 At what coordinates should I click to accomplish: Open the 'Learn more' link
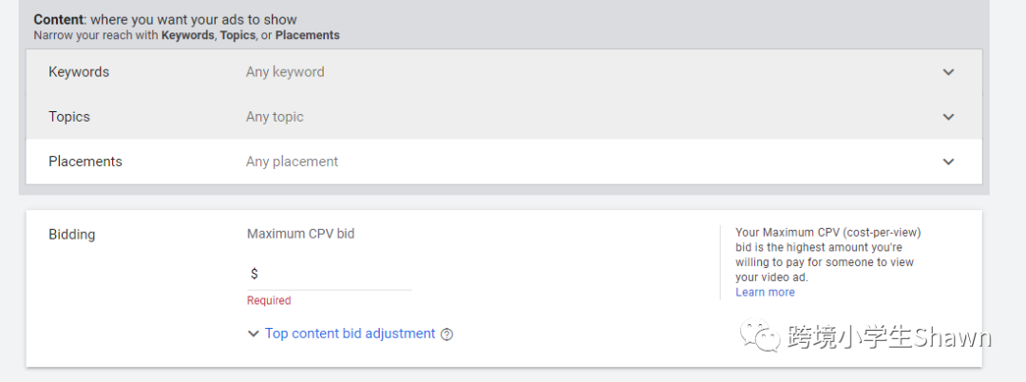(765, 292)
